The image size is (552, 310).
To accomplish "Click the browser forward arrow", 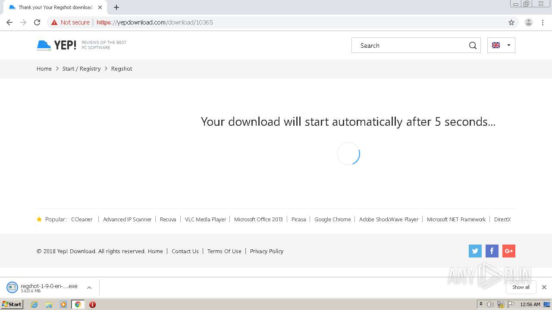I will [x=23, y=22].
